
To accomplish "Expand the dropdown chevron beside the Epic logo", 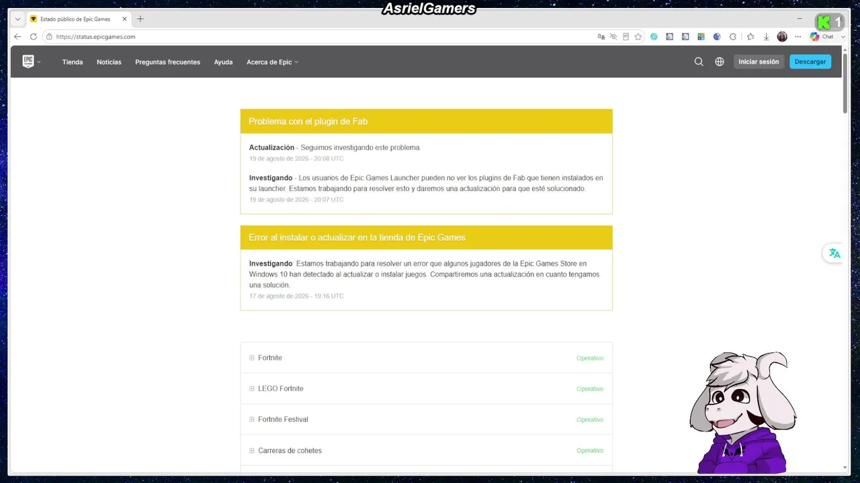I will click(x=39, y=62).
